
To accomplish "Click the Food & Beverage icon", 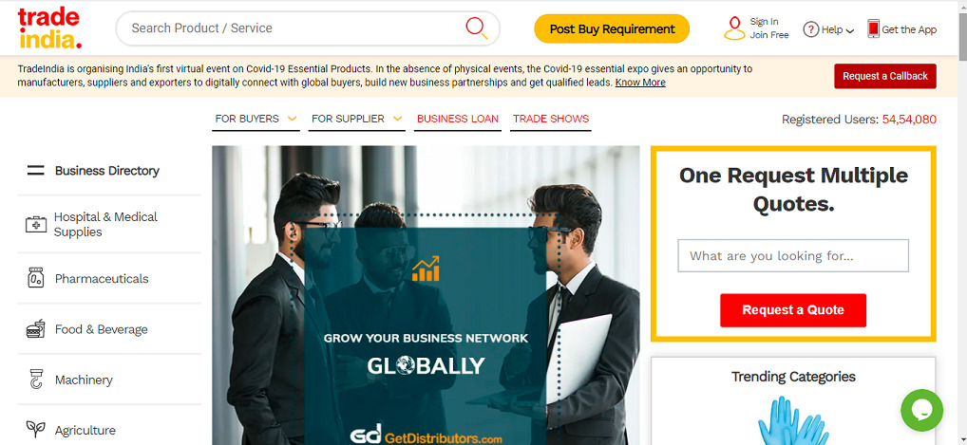I will coord(36,329).
